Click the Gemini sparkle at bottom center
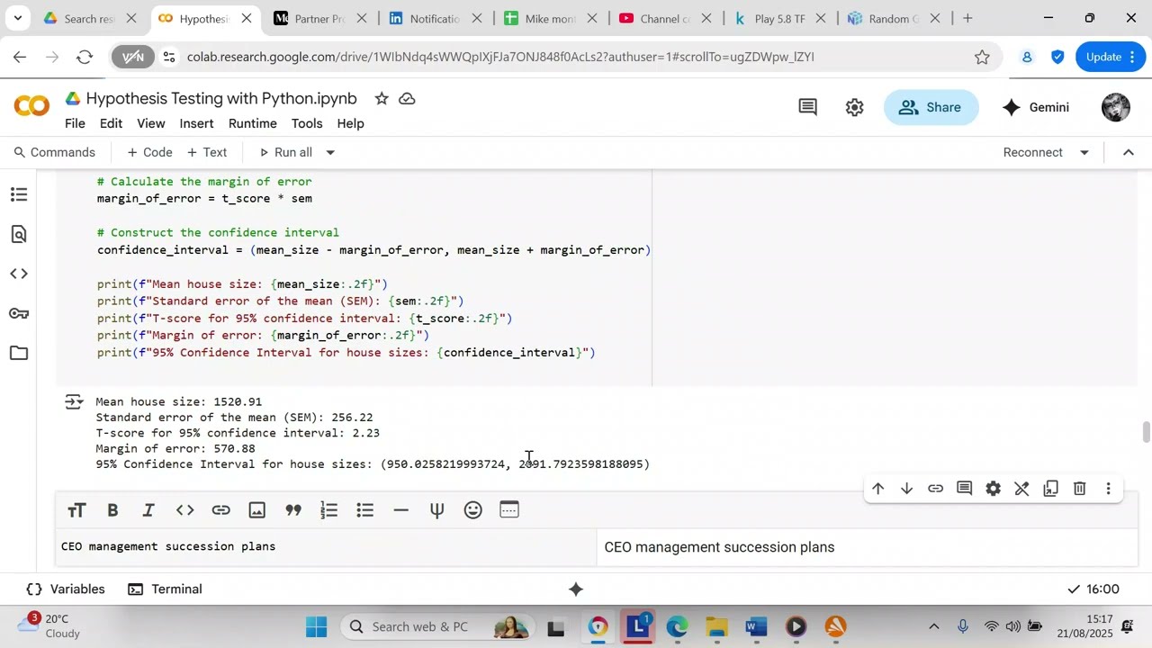This screenshot has width=1152, height=648. (576, 589)
